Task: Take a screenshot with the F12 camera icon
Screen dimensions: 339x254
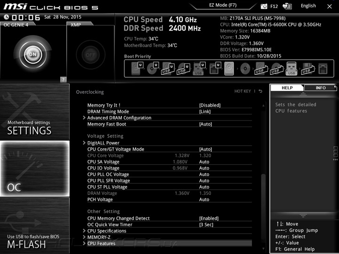Action: tap(264, 6)
